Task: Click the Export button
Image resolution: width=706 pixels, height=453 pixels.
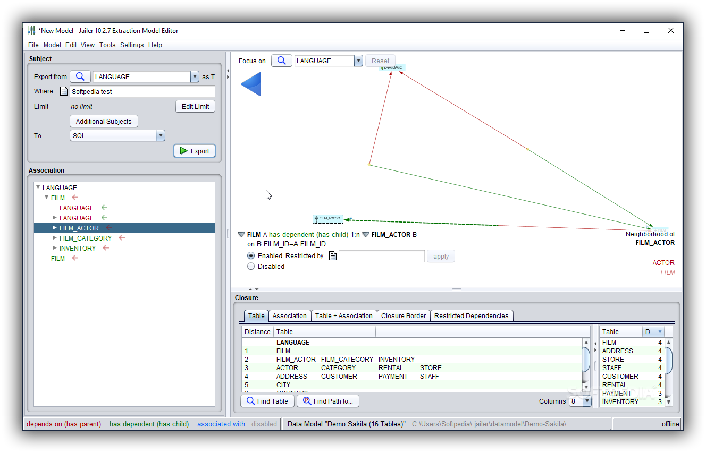Action: pos(195,151)
